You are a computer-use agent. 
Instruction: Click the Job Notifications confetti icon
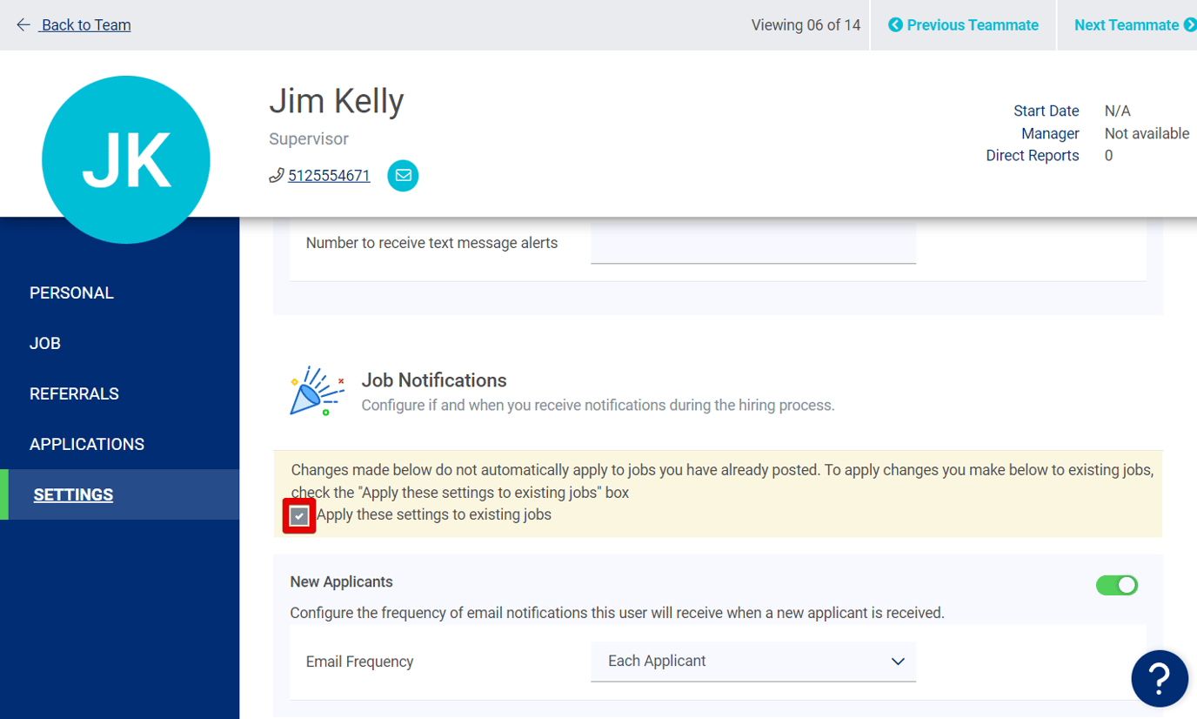[317, 390]
